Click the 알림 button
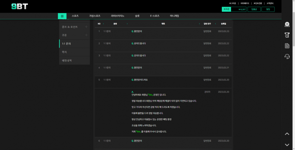Image resolution: width=295 pixels, height=150 pixels. coord(268,9)
